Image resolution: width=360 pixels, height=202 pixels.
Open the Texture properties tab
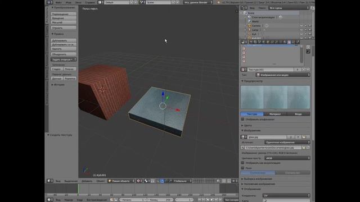289,42
